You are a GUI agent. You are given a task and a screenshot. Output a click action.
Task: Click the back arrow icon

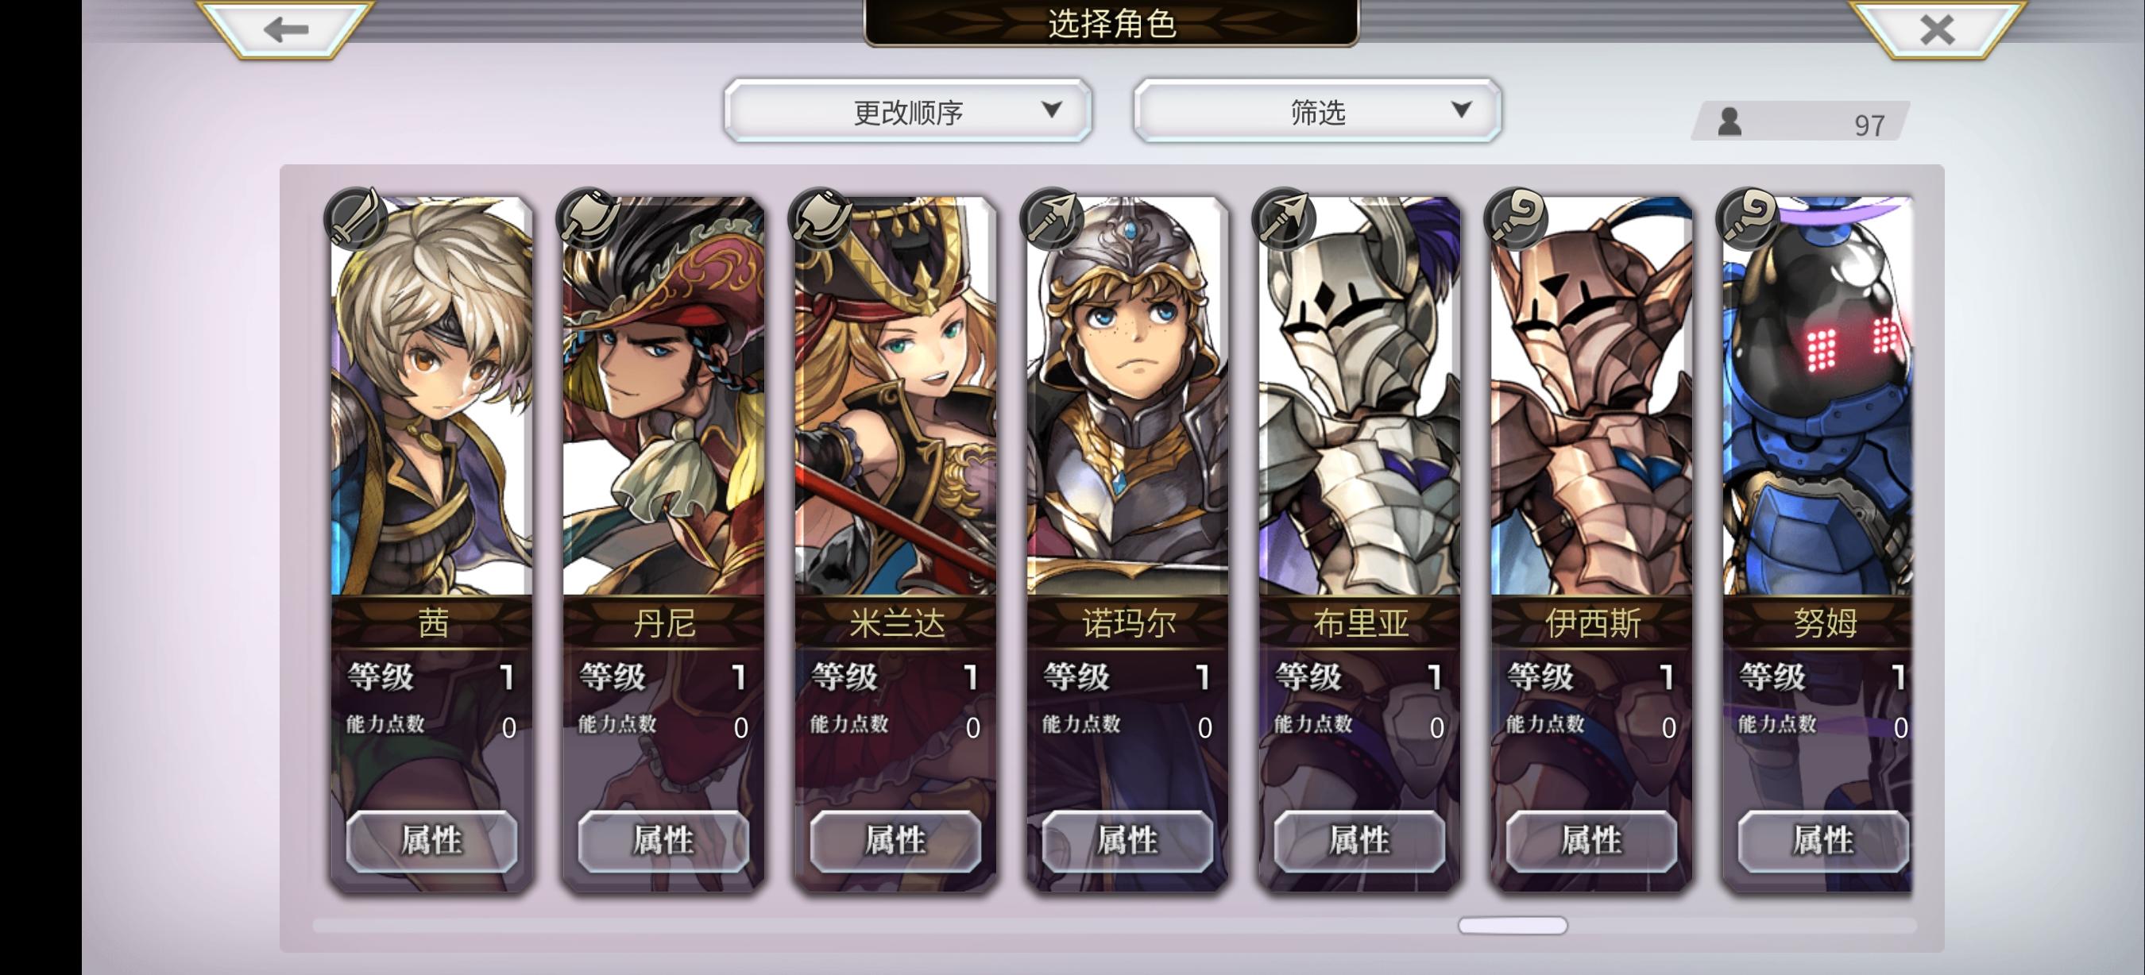[x=286, y=30]
